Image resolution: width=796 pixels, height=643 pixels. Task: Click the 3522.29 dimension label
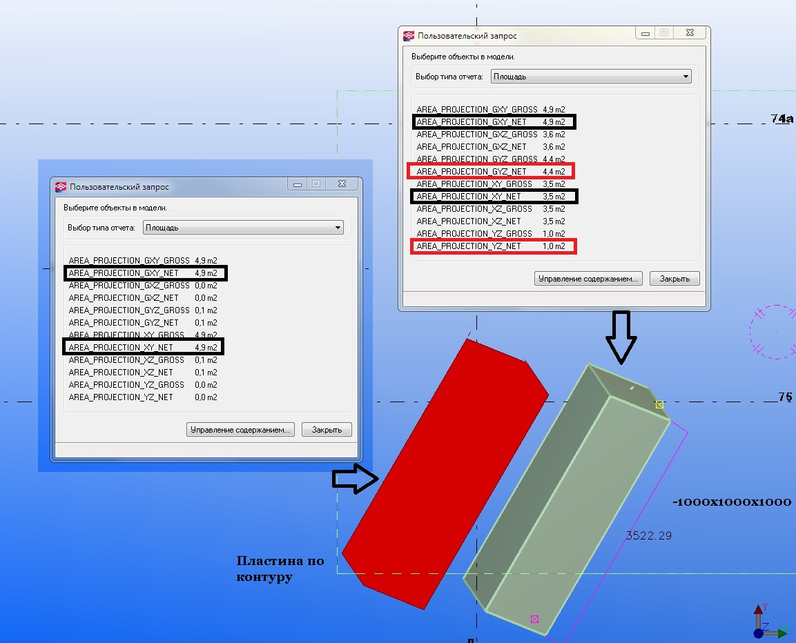(648, 535)
